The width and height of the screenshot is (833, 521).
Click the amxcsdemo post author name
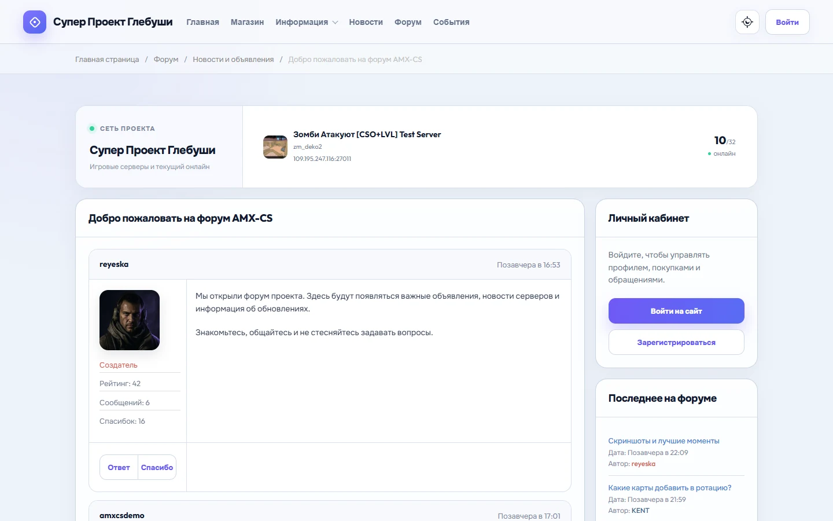click(x=122, y=515)
